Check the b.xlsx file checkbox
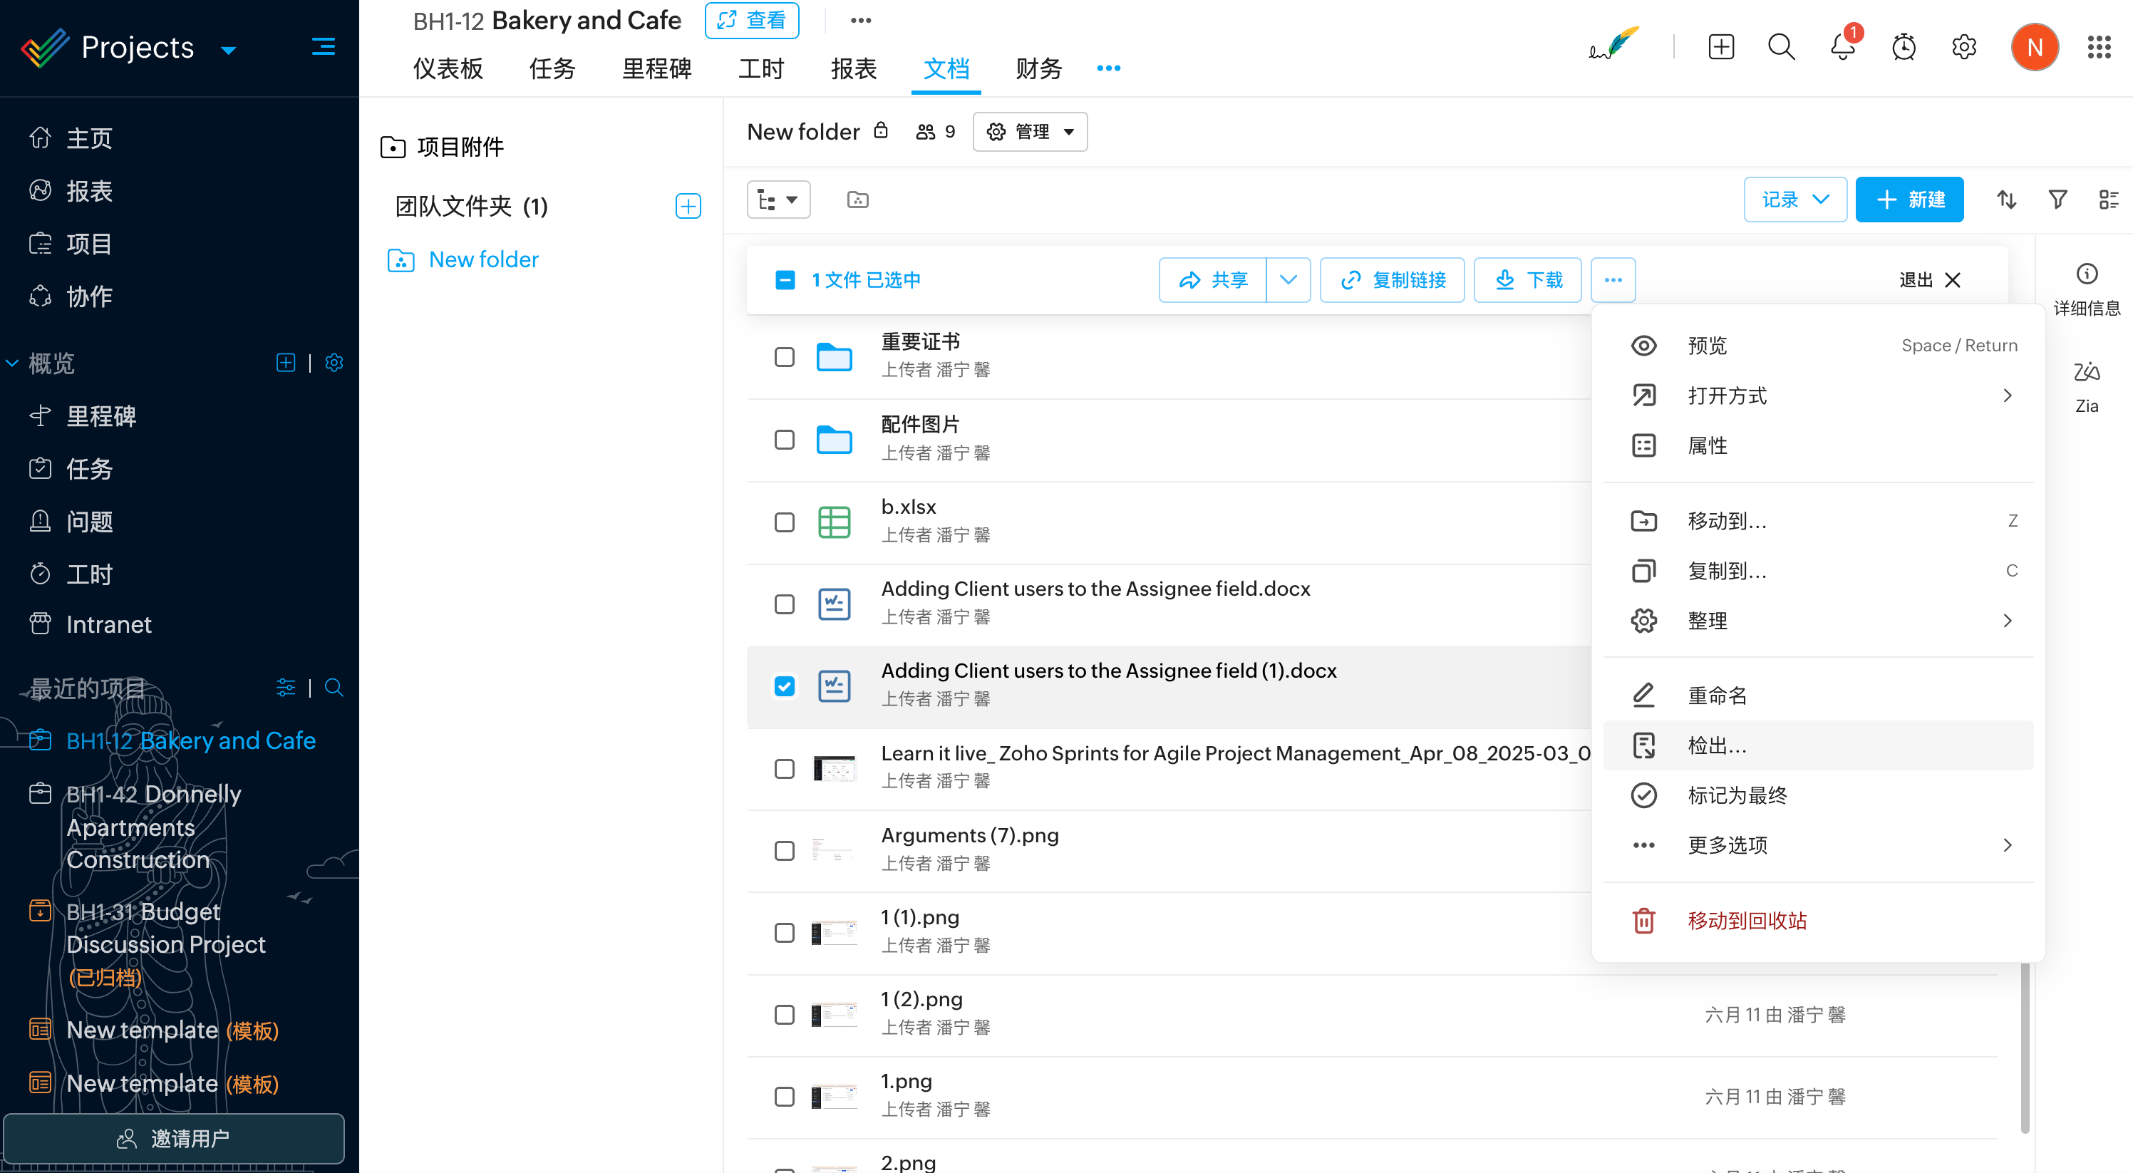 point(783,522)
